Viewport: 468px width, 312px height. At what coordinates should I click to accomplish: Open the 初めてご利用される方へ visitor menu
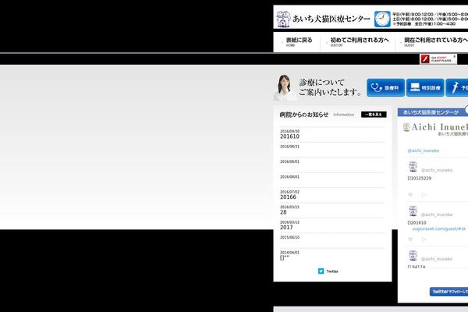point(360,42)
